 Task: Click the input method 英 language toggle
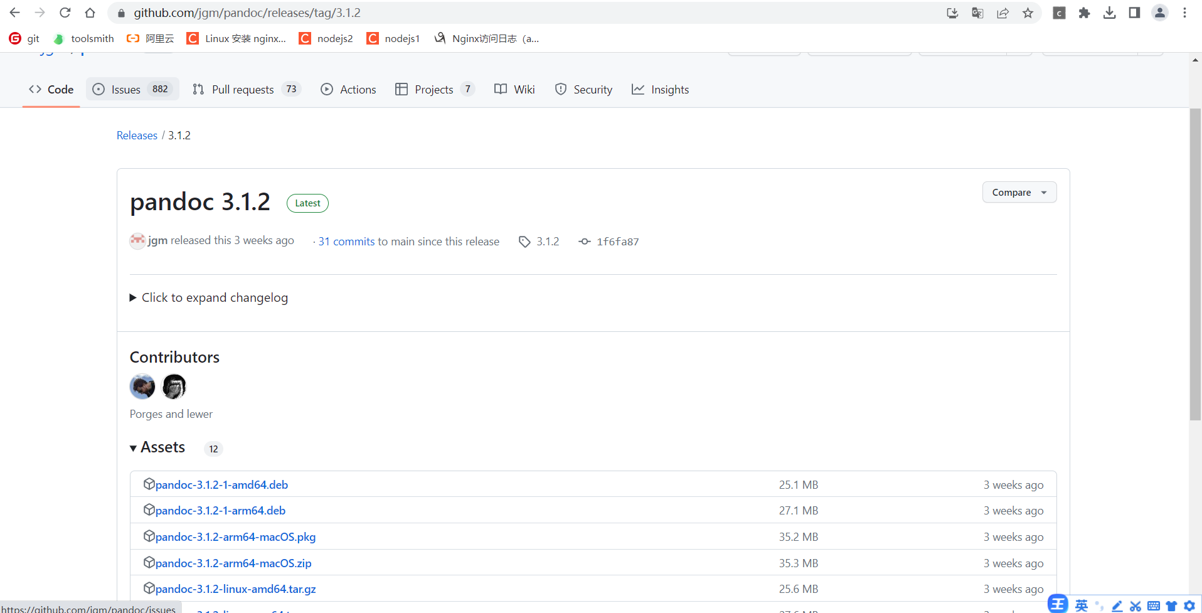pyautogui.click(x=1082, y=605)
